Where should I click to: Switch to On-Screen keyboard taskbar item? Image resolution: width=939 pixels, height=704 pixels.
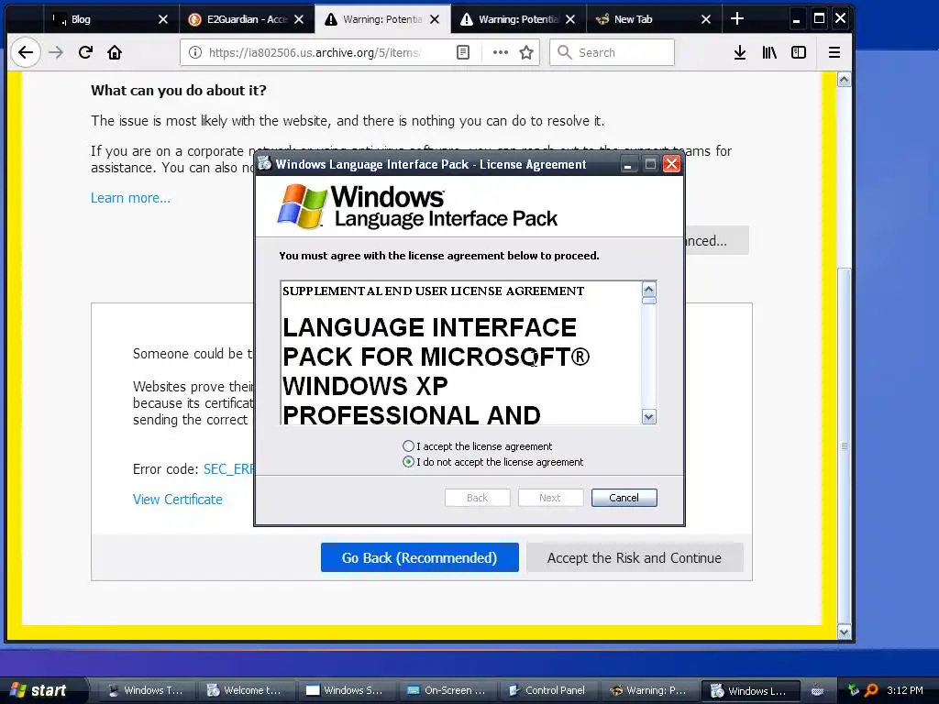[446, 690]
